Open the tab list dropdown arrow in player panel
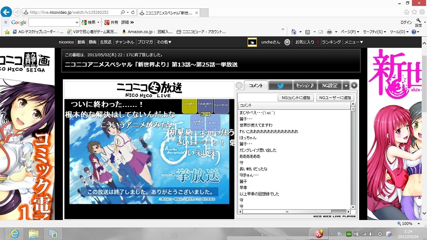Screen dimensions: 427x240 click(346, 86)
